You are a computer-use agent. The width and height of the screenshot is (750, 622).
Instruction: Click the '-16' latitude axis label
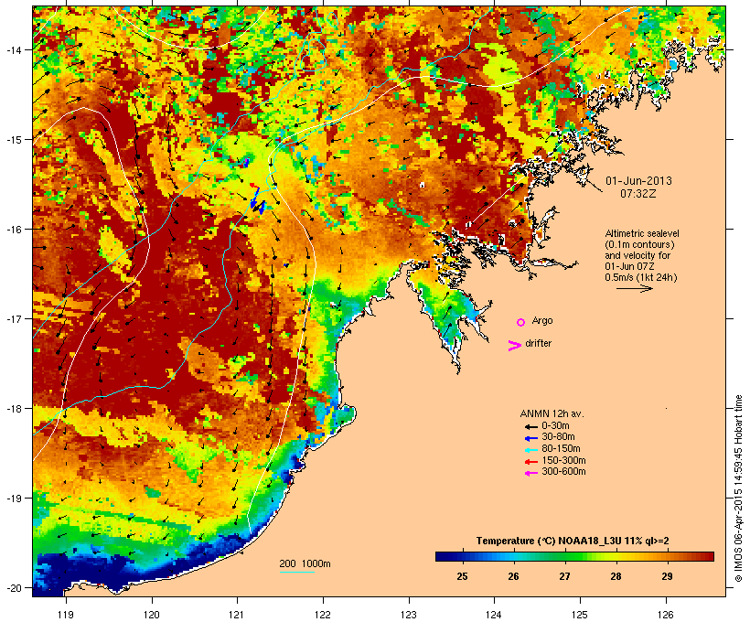pos(13,230)
